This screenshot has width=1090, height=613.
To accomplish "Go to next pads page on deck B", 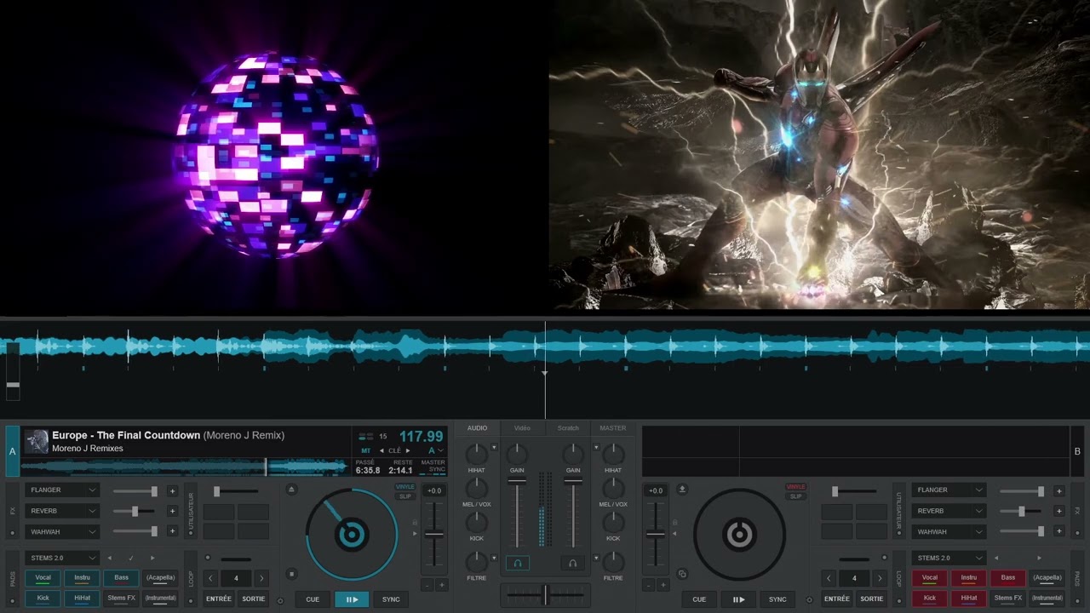I will coord(1039,559).
